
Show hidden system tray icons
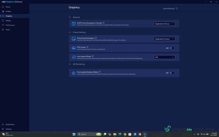(x=194, y=134)
